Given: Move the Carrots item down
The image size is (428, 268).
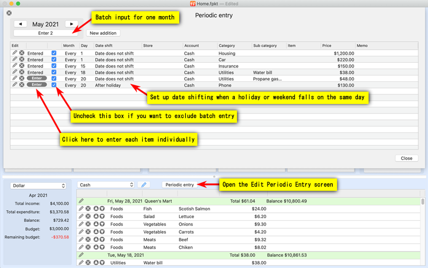Looking at the screenshot, I should tap(102, 232).
